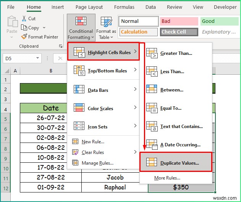Open the Formulas tab
The image size is (241, 202).
click(124, 7)
